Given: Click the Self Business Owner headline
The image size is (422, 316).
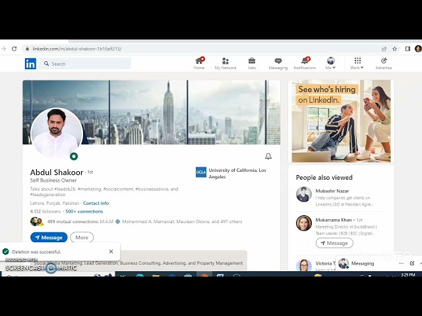Looking at the screenshot, I should (x=53, y=180).
